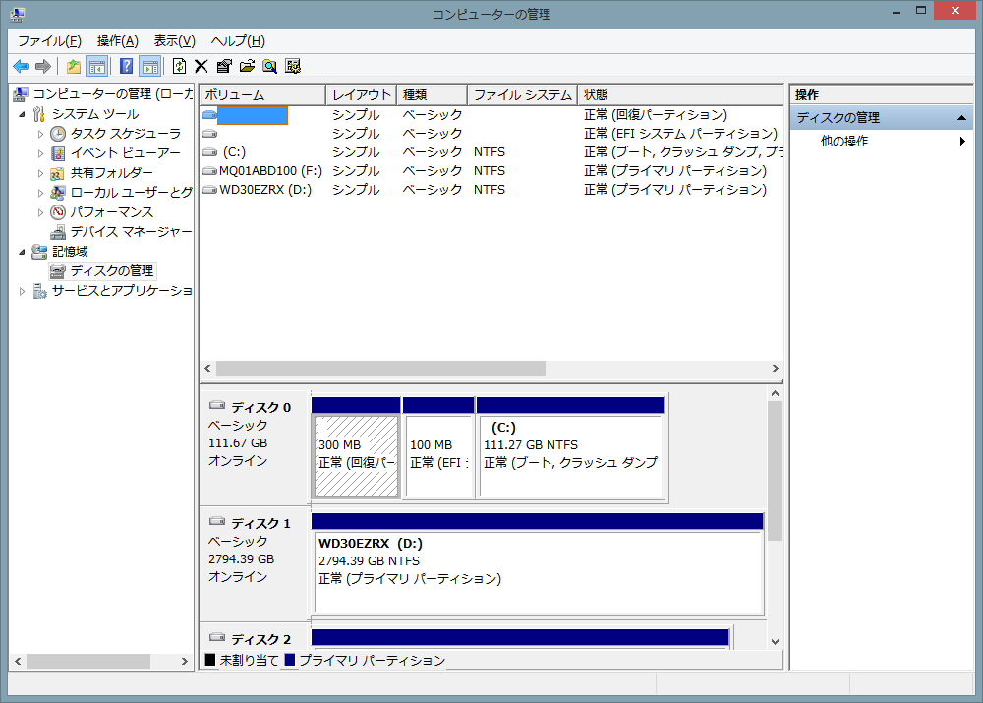
Task: Open Help via blue question mark icon
Action: click(127, 66)
